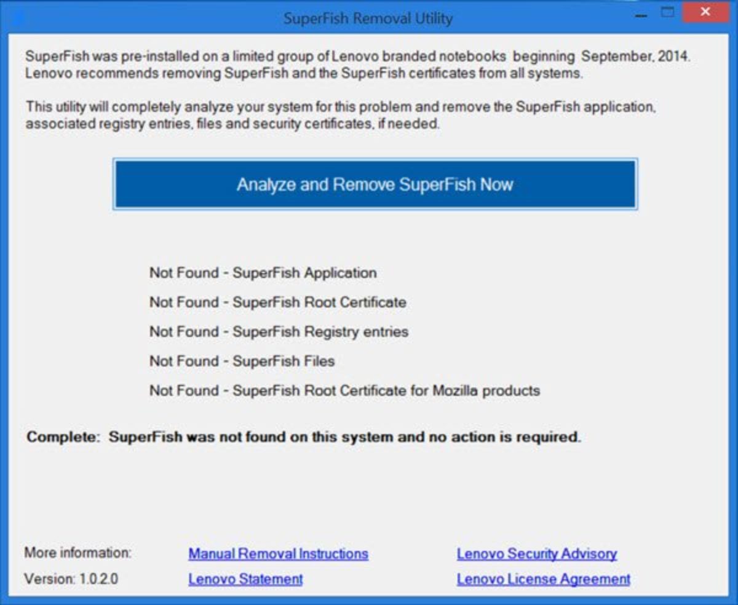Screen dimensions: 738x605
Task: Click the More information label
Action: 77,553
